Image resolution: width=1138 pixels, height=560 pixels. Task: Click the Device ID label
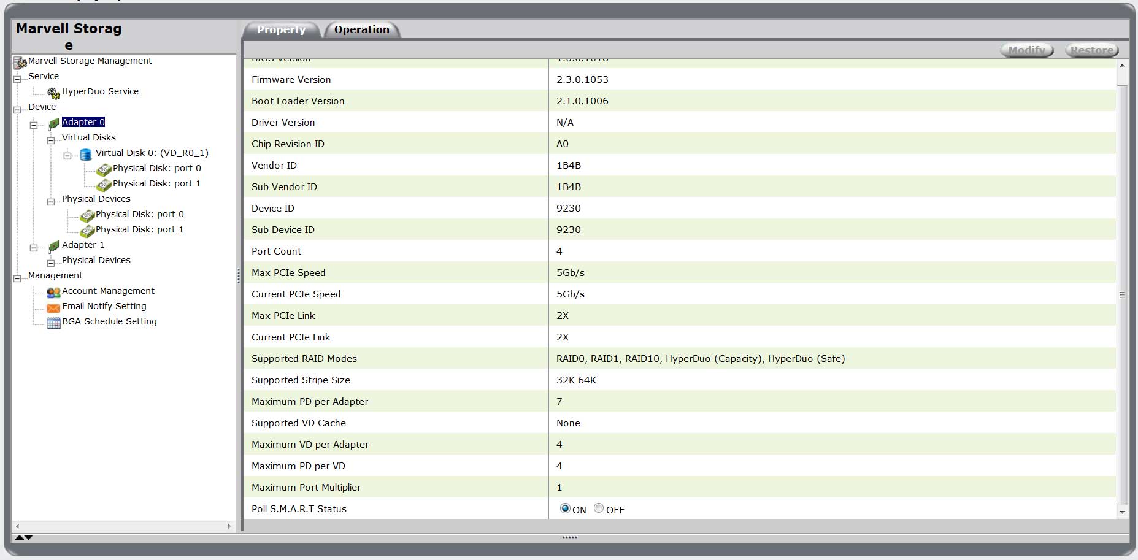273,209
